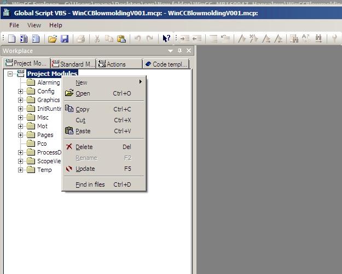Click the copy toolbar icon
The width and height of the screenshot is (342, 274).
pyautogui.click(x=109, y=39)
